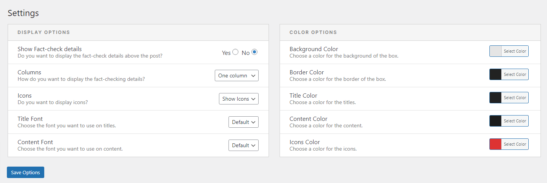
Task: Click the Border Color swatch
Action: [495, 74]
